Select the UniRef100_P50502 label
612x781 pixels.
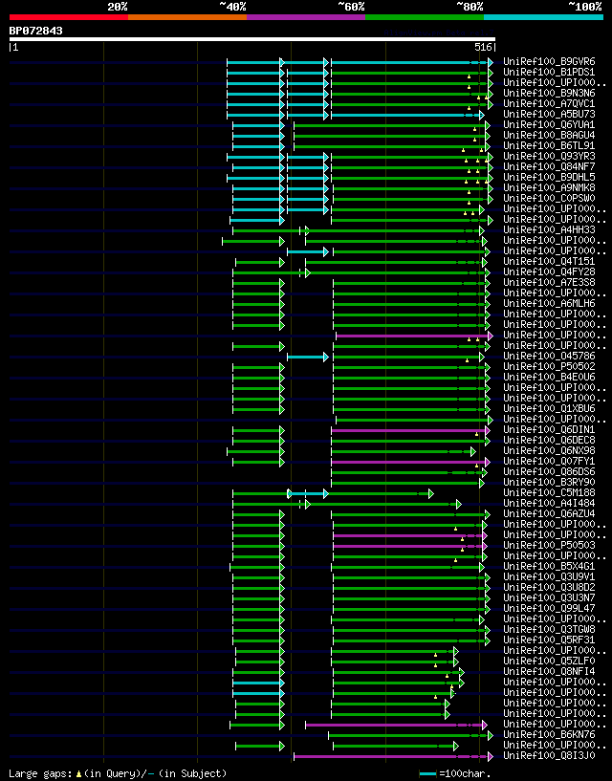pos(549,366)
